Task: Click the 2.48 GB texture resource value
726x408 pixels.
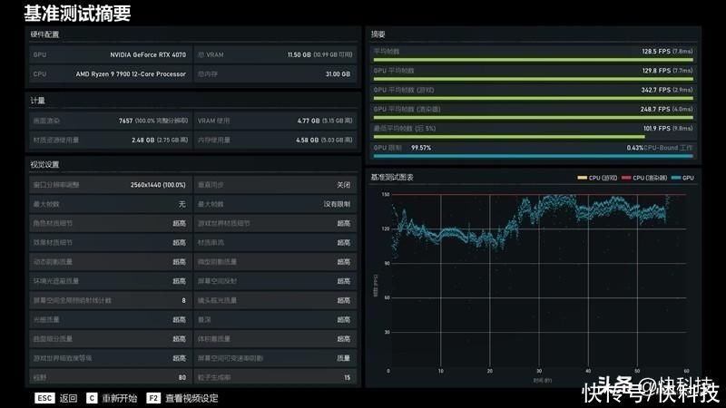Action: 142,140
